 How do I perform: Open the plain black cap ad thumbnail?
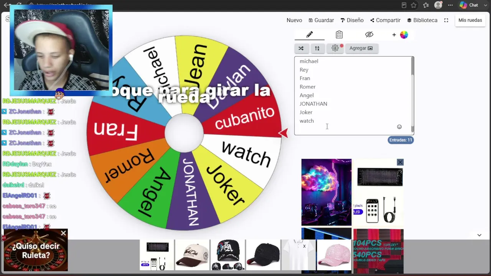click(263, 255)
